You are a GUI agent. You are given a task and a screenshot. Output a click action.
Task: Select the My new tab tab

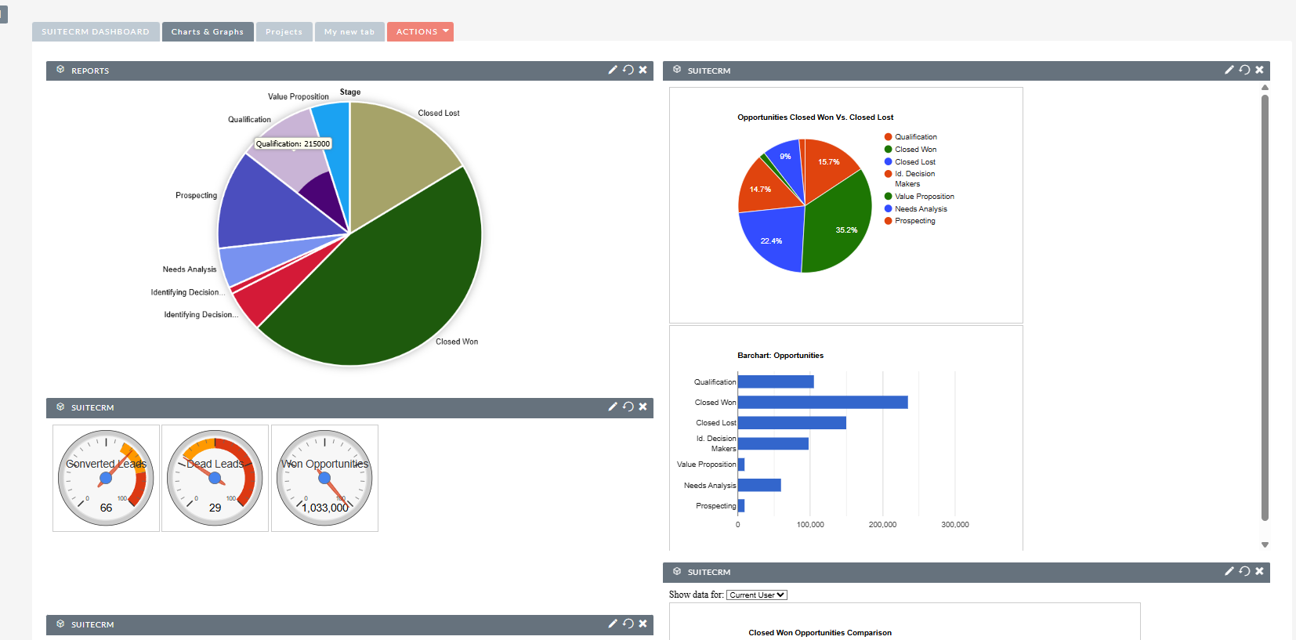(x=349, y=32)
